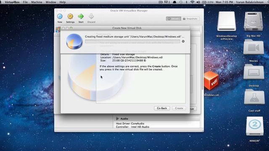Open the Window menu
The image size is (269, 151).
click(51, 2)
